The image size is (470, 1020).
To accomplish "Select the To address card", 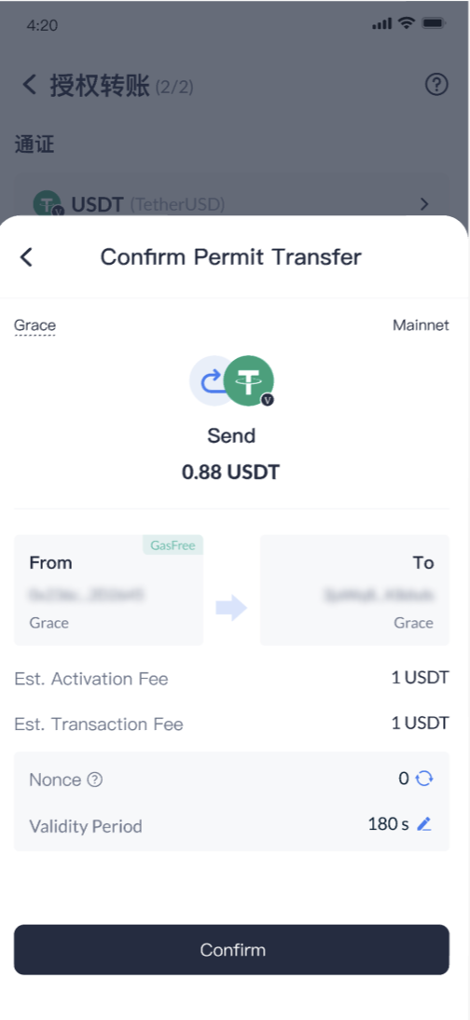I will (x=354, y=590).
